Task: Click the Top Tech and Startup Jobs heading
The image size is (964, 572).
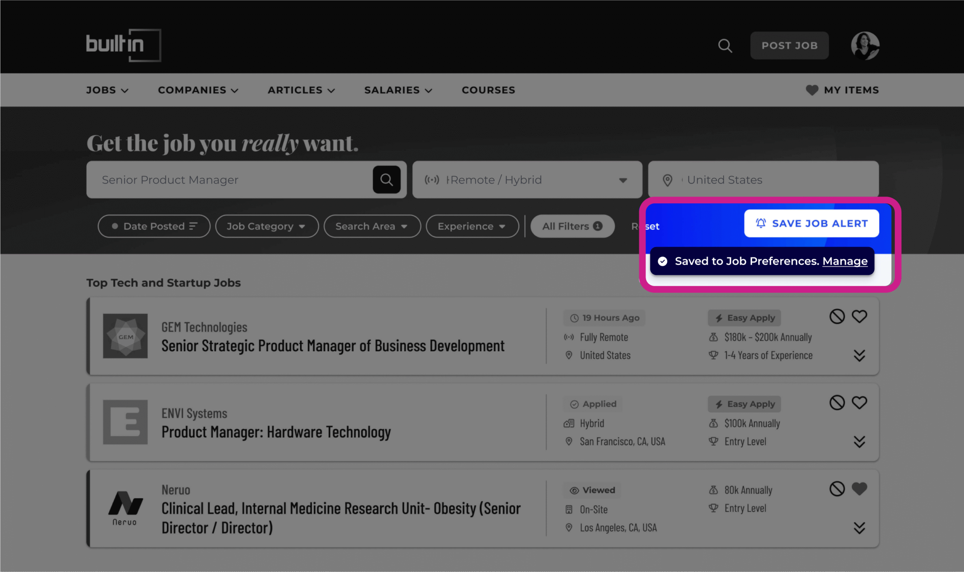Action: click(163, 283)
